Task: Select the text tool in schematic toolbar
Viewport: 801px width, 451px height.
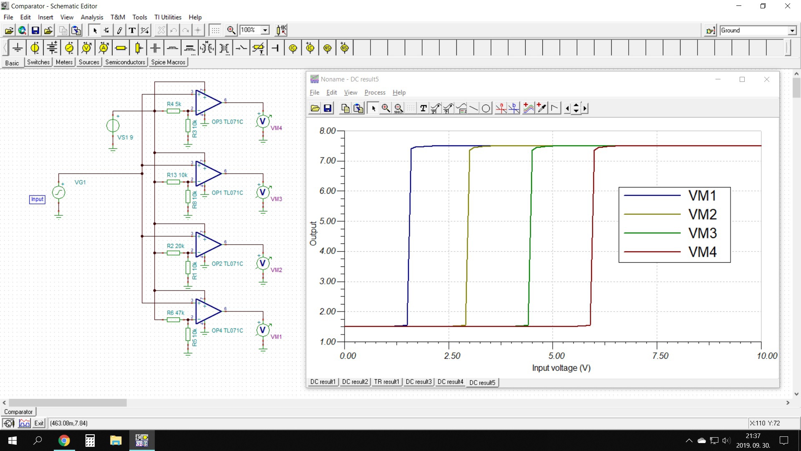Action: [132, 30]
